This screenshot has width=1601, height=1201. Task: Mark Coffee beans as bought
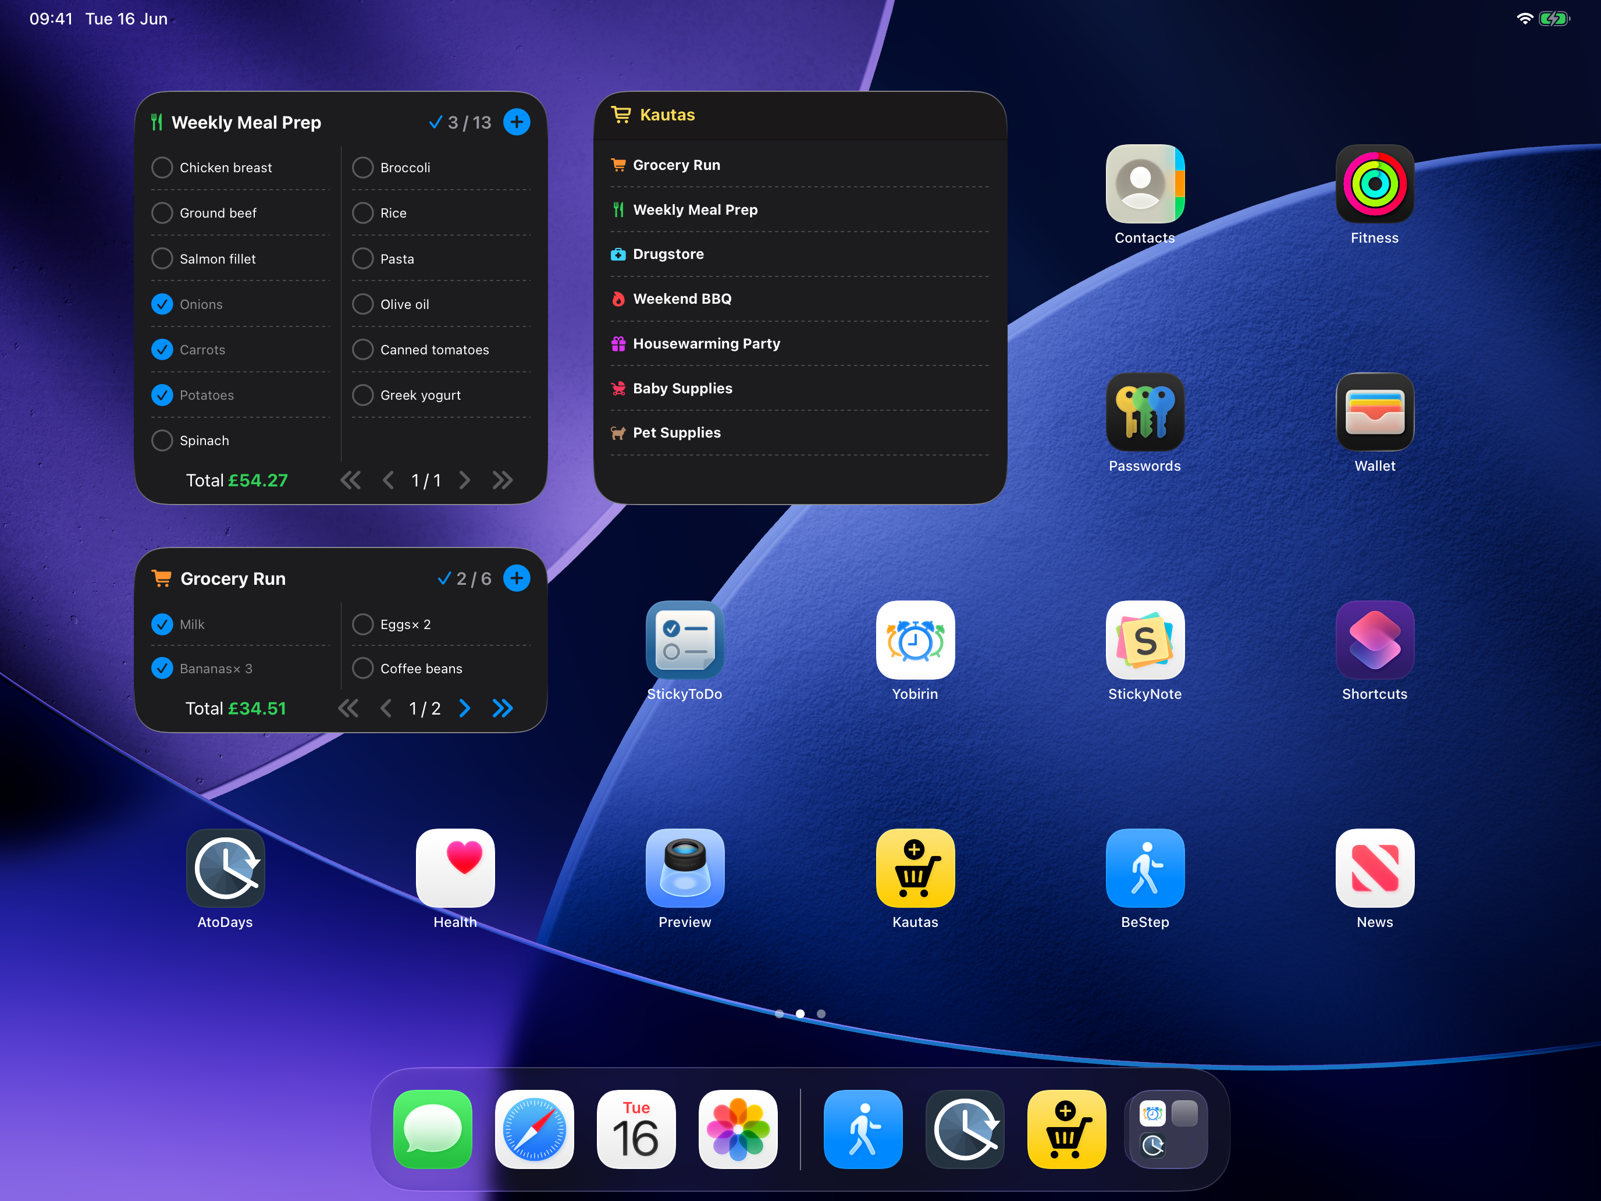coord(362,668)
